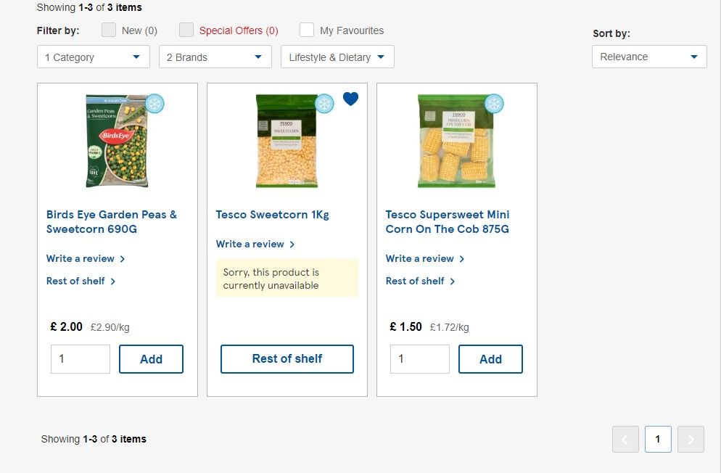Go to next page arrow in pagination
This screenshot has height=473, width=721.
click(x=691, y=439)
